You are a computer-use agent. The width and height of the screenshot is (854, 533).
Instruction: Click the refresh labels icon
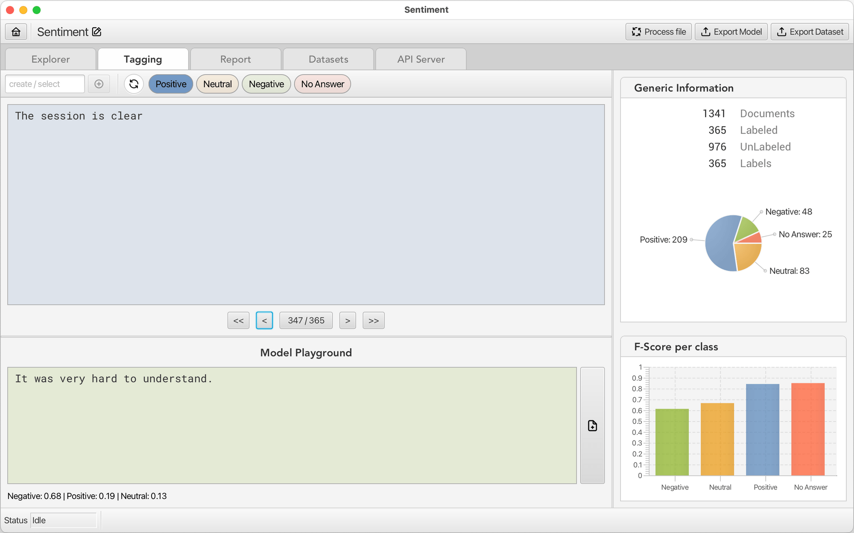point(134,84)
